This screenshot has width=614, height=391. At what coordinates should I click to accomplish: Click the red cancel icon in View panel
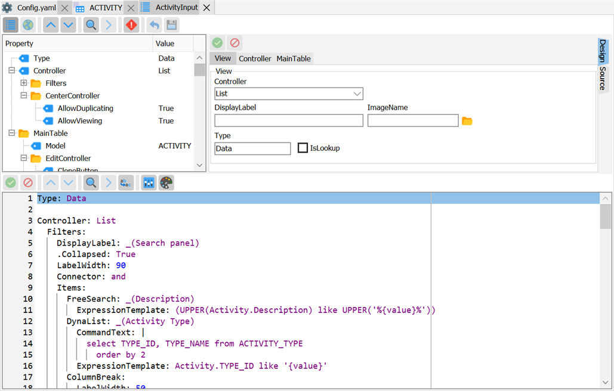point(235,43)
